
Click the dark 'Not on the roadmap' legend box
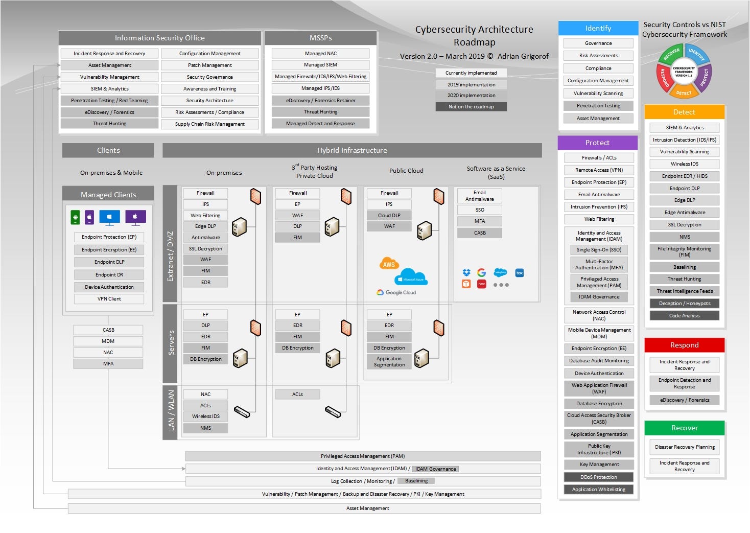tap(471, 107)
